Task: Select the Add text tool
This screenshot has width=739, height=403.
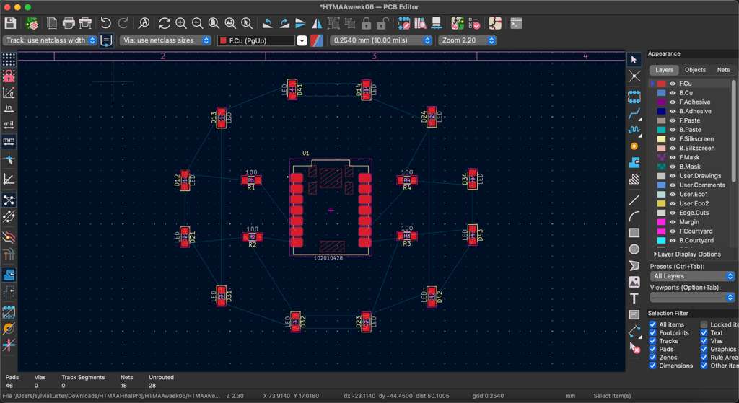Action: [634, 298]
